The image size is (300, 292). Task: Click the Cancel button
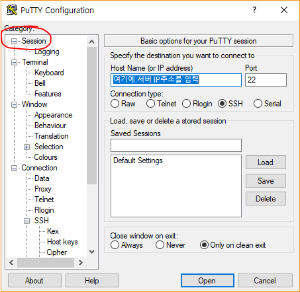[x=266, y=281]
